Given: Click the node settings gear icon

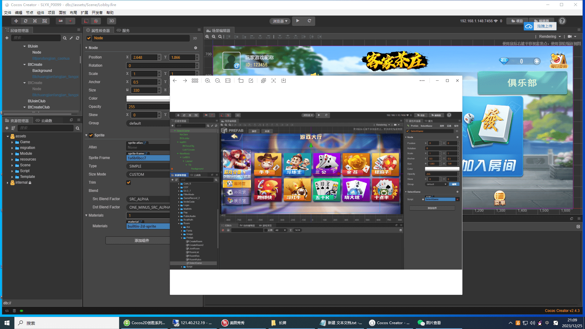Looking at the screenshot, I should (x=196, y=48).
